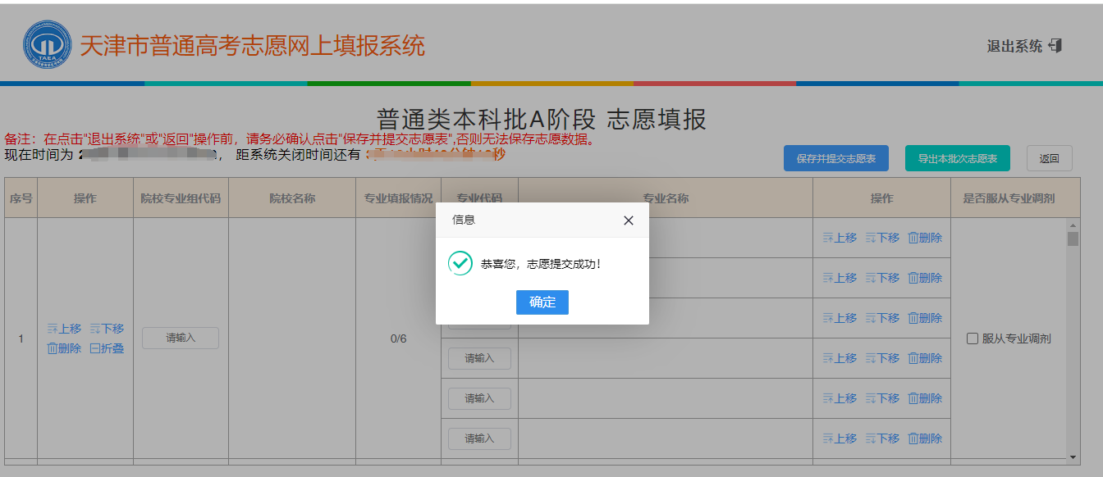
Task: Move the fifth major row up (上移)
Action: (x=840, y=398)
